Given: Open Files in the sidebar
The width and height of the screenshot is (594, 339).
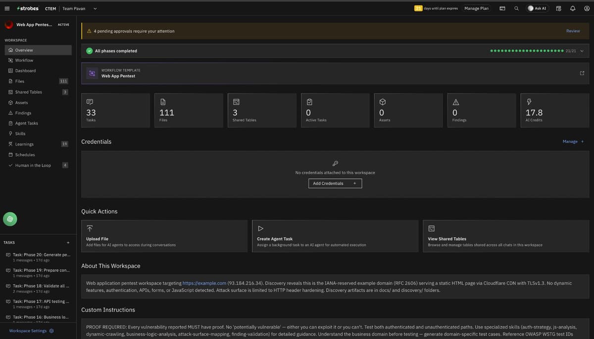Looking at the screenshot, I should click(38, 81).
